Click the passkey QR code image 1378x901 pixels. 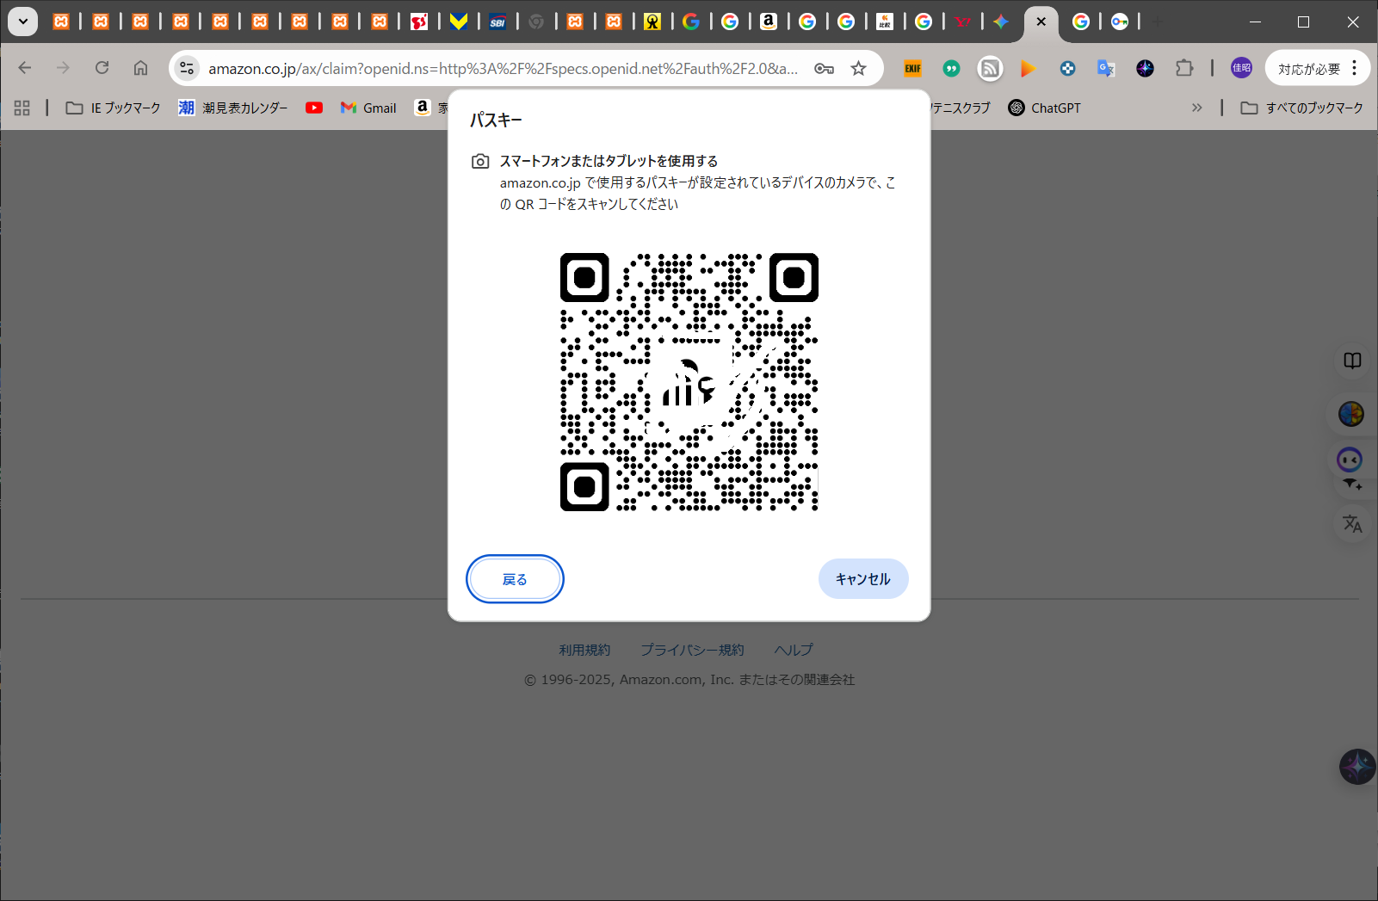point(689,382)
